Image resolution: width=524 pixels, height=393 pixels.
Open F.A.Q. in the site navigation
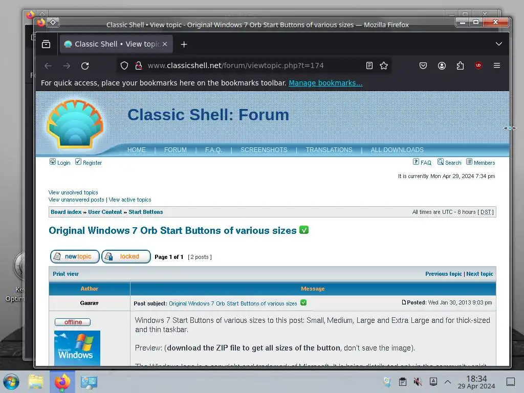213,150
